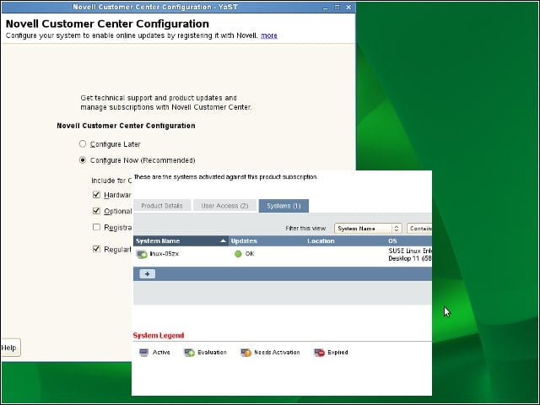
Task: Click the 'Expired' legend label
Action: pos(337,353)
